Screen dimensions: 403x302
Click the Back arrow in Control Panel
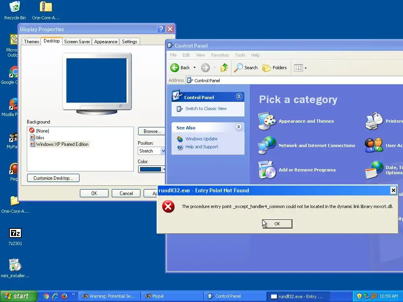174,68
